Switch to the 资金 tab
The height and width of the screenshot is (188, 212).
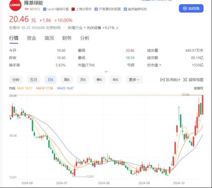pos(31,38)
